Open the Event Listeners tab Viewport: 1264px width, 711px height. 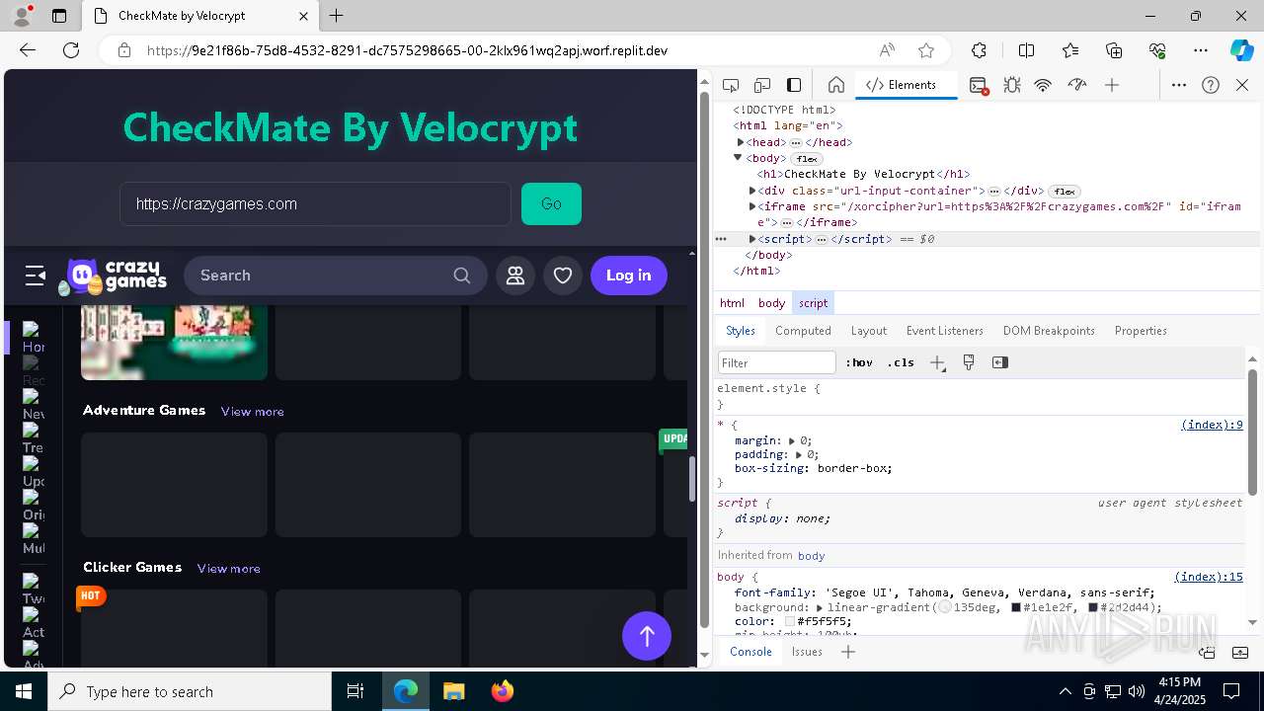(945, 331)
